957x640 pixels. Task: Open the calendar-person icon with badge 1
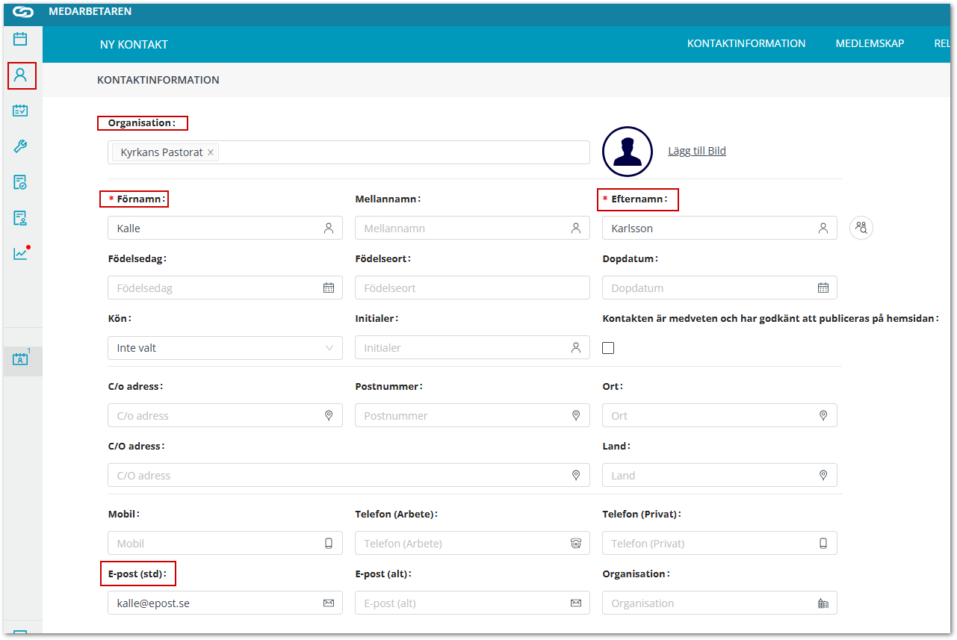tap(20, 359)
